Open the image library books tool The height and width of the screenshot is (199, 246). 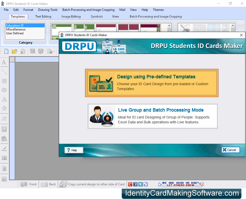[4, 139]
